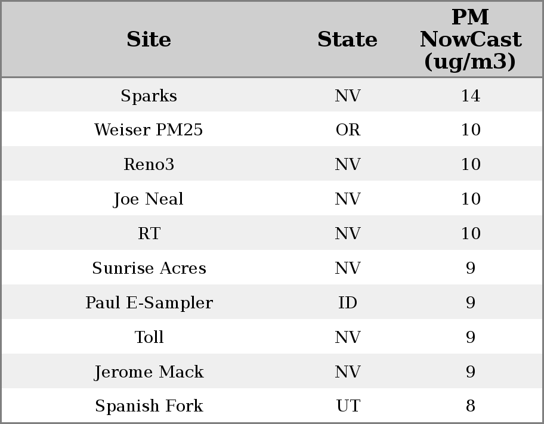This screenshot has height=424, width=544.
Task: Click the PM NowCast column header
Action: coord(470,39)
